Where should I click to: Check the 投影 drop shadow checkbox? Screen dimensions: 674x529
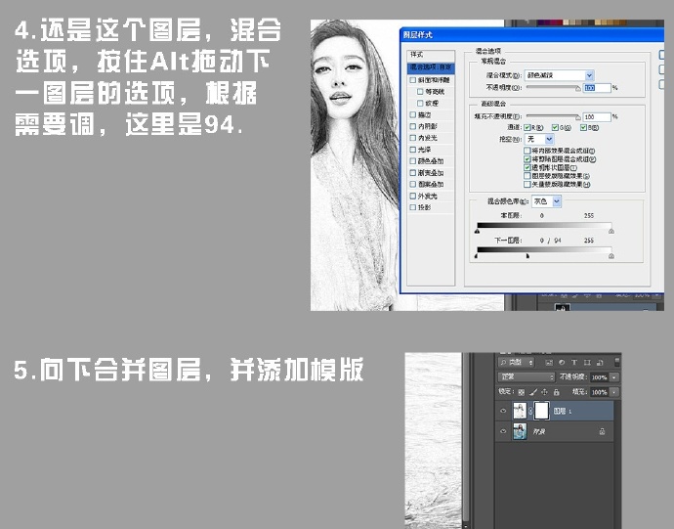click(413, 207)
